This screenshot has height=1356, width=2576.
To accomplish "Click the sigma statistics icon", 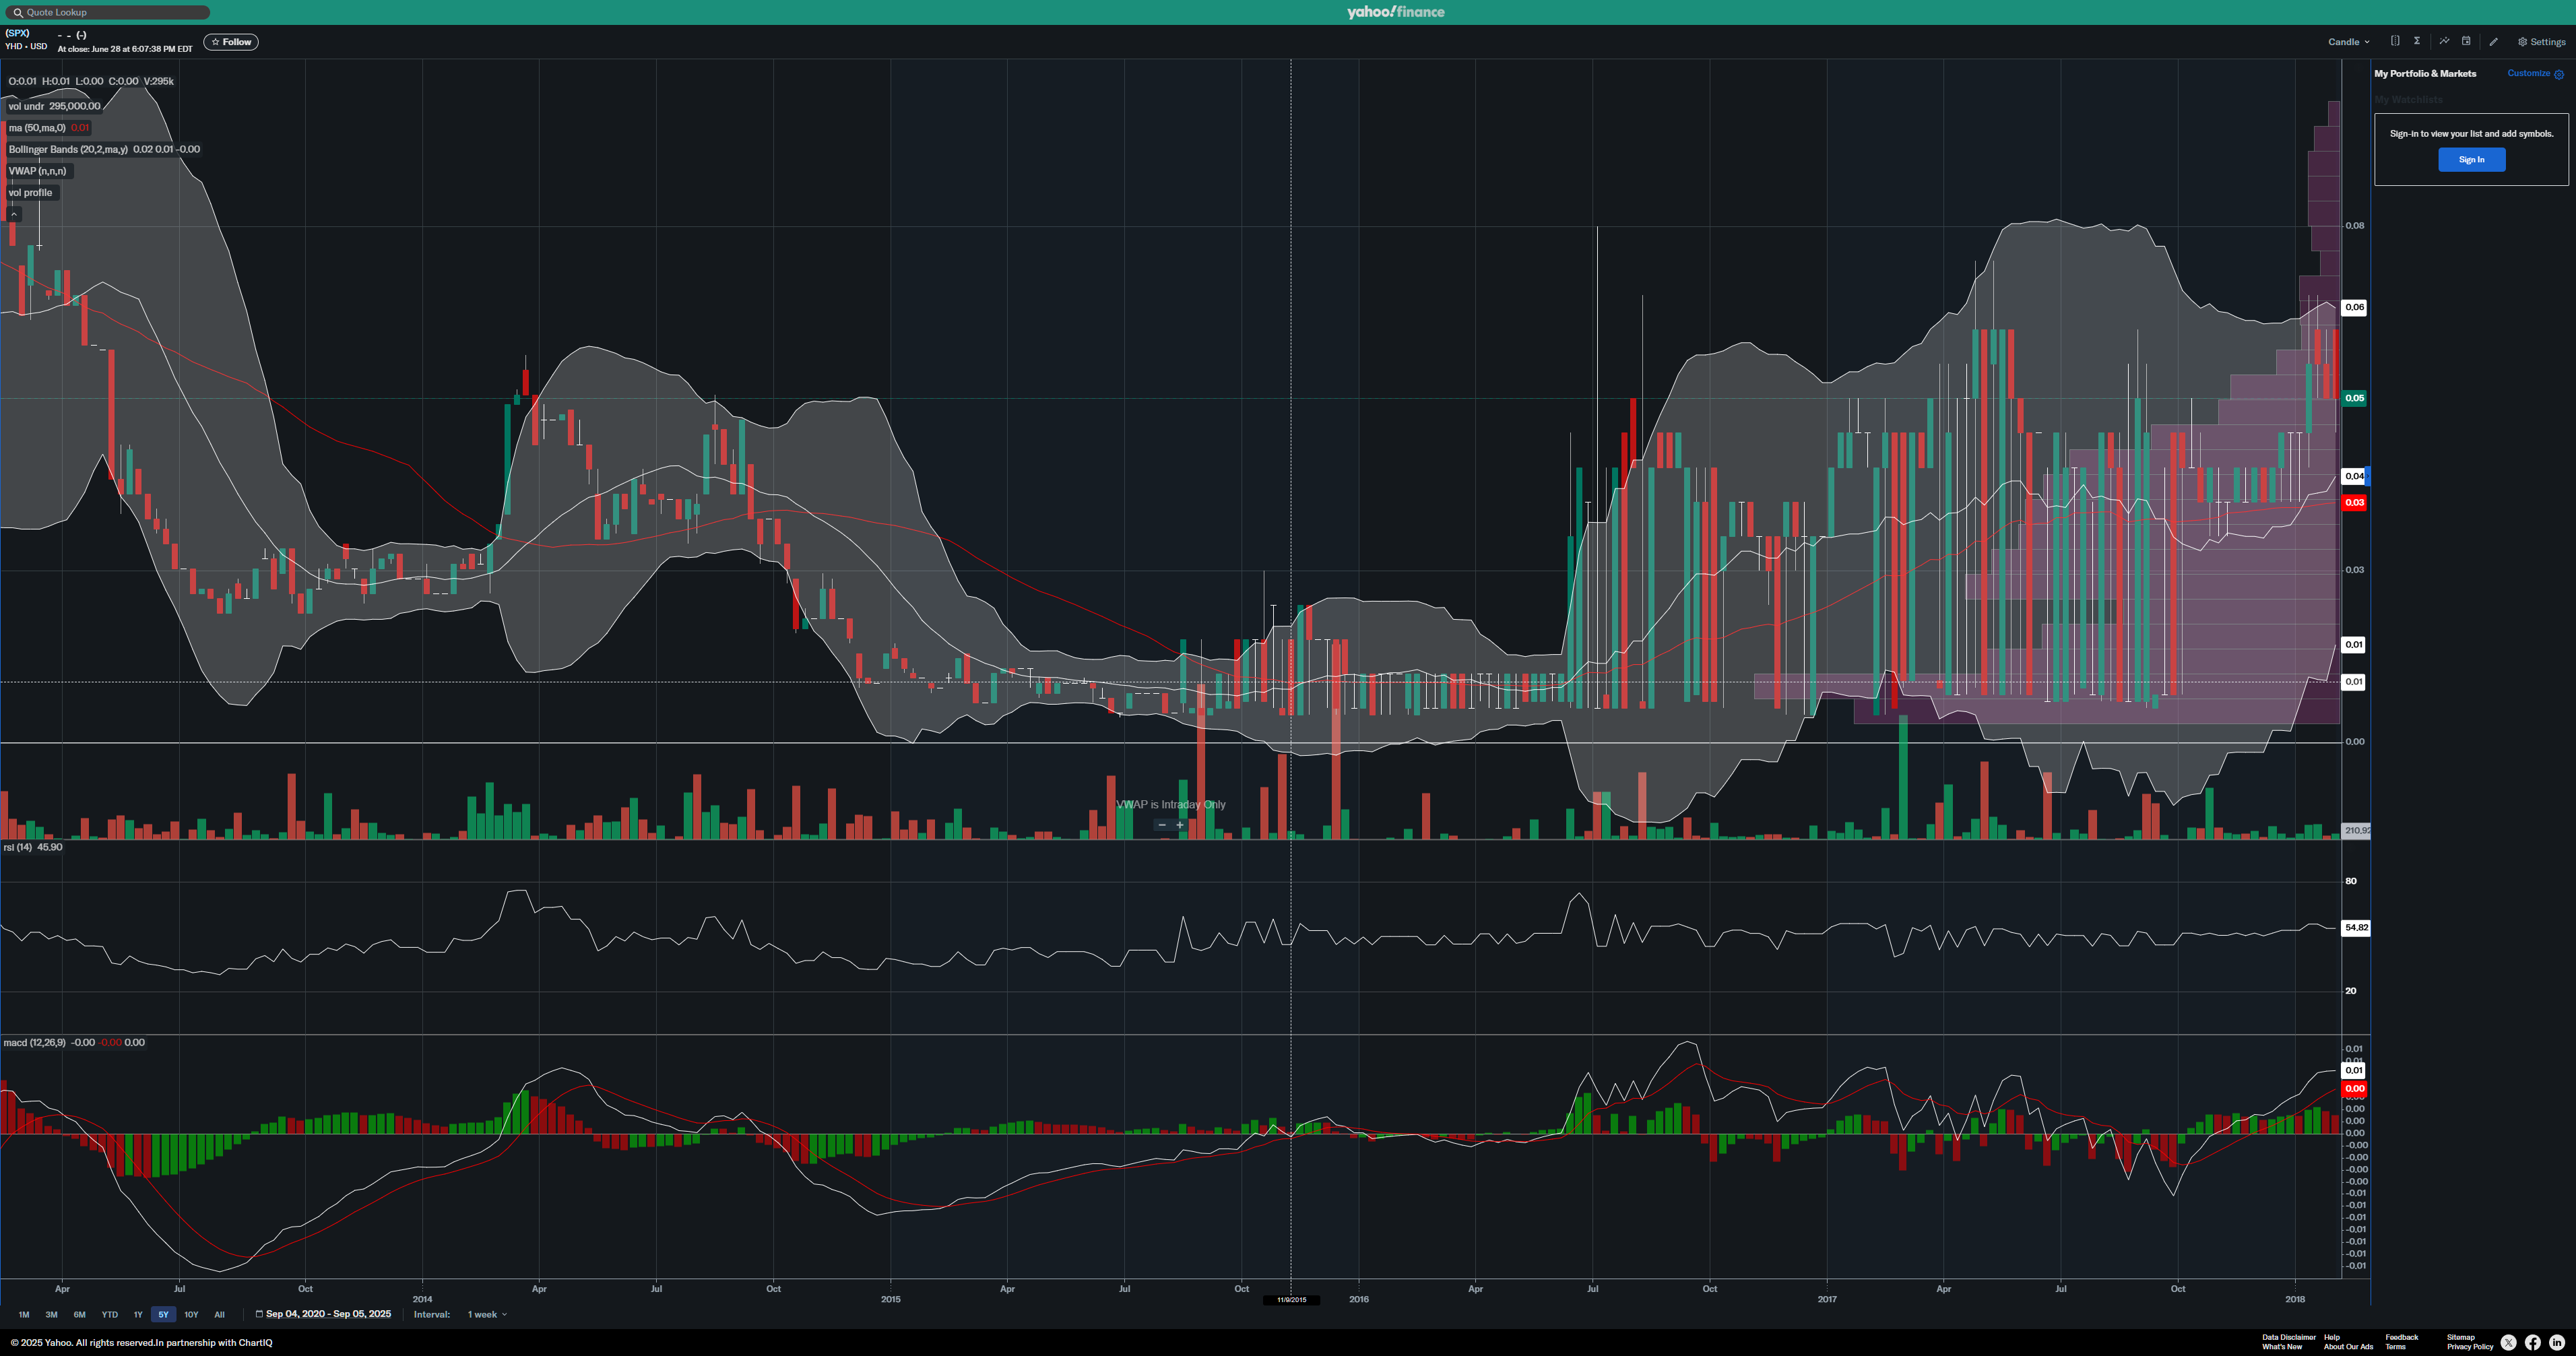I will [x=2417, y=41].
